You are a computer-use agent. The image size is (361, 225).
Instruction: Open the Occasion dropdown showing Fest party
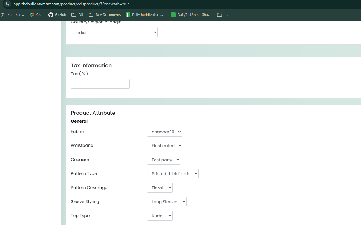164,160
